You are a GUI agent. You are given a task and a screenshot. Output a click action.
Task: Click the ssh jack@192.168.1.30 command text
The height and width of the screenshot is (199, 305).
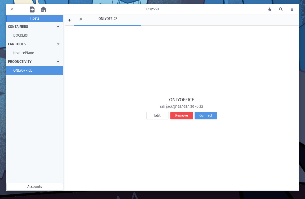point(182,106)
